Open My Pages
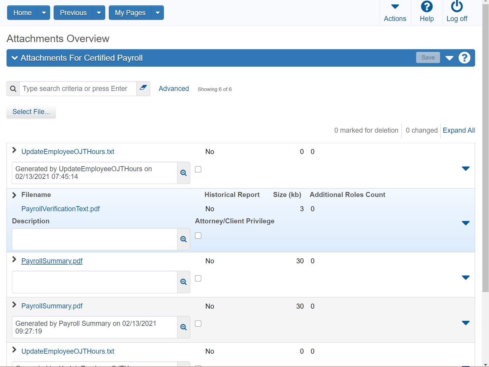This screenshot has width=489, height=367. (x=130, y=13)
